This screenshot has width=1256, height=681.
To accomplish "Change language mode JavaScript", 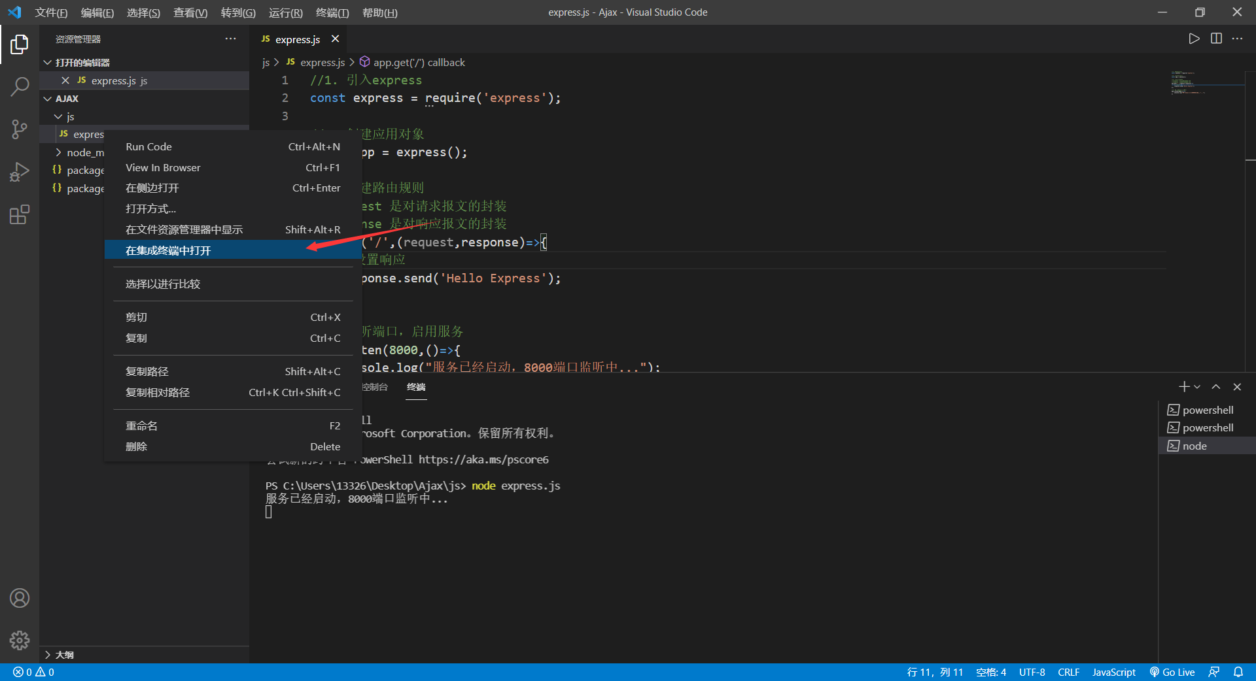I will tap(1113, 672).
